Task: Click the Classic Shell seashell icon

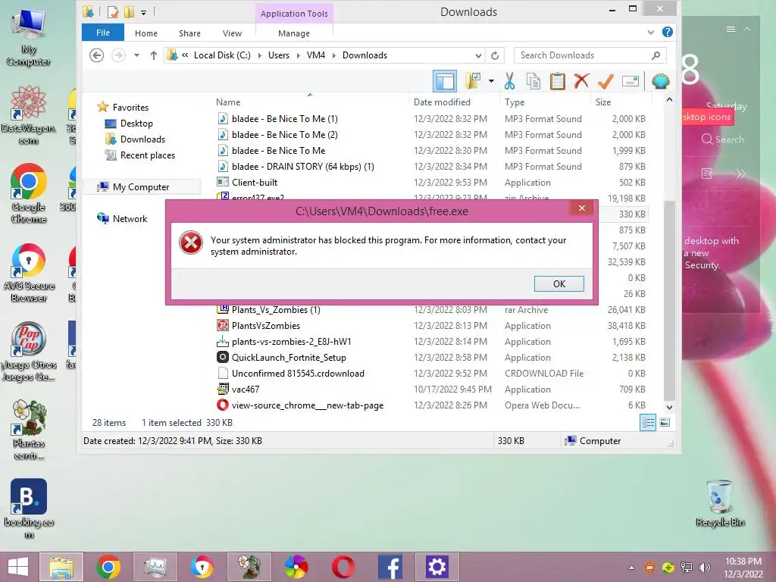Action: point(660,80)
